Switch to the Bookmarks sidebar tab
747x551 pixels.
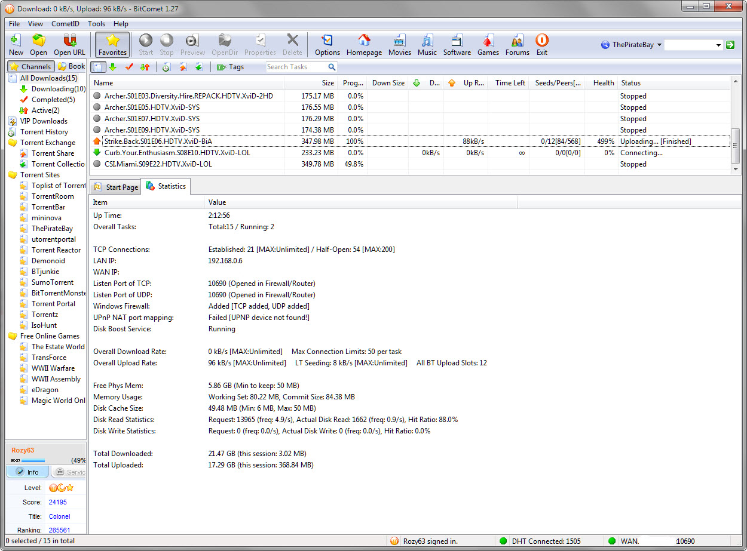[x=71, y=67]
